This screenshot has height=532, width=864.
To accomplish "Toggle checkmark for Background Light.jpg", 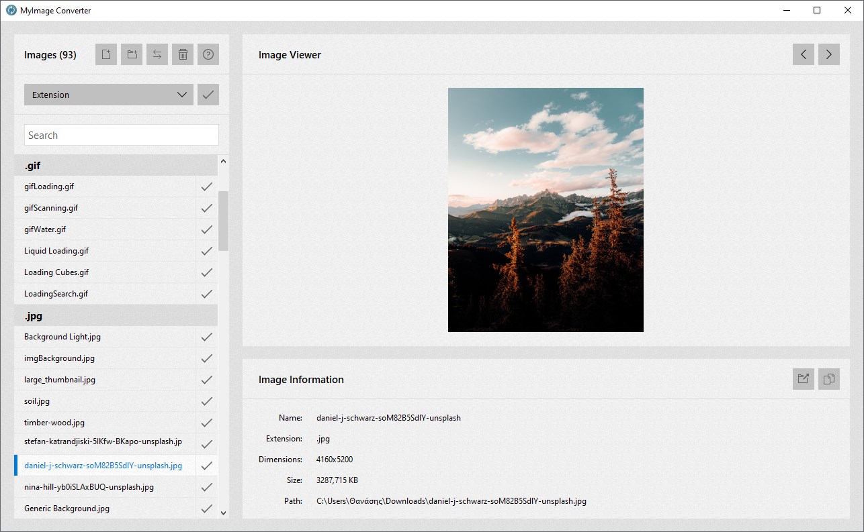I will [207, 337].
